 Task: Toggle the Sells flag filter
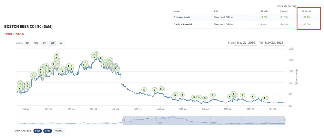pyautogui.click(x=47, y=131)
